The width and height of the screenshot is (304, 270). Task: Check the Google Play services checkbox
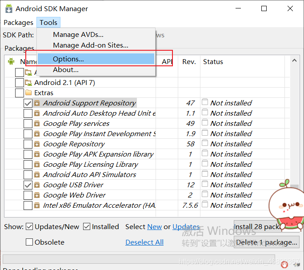tap(28, 124)
